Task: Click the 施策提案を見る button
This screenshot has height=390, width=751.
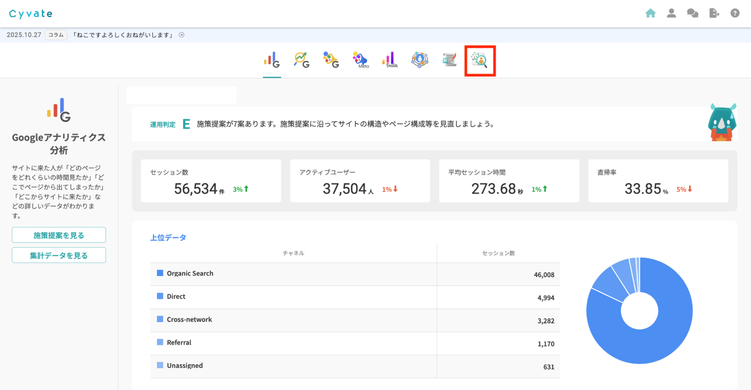Action: coord(59,235)
